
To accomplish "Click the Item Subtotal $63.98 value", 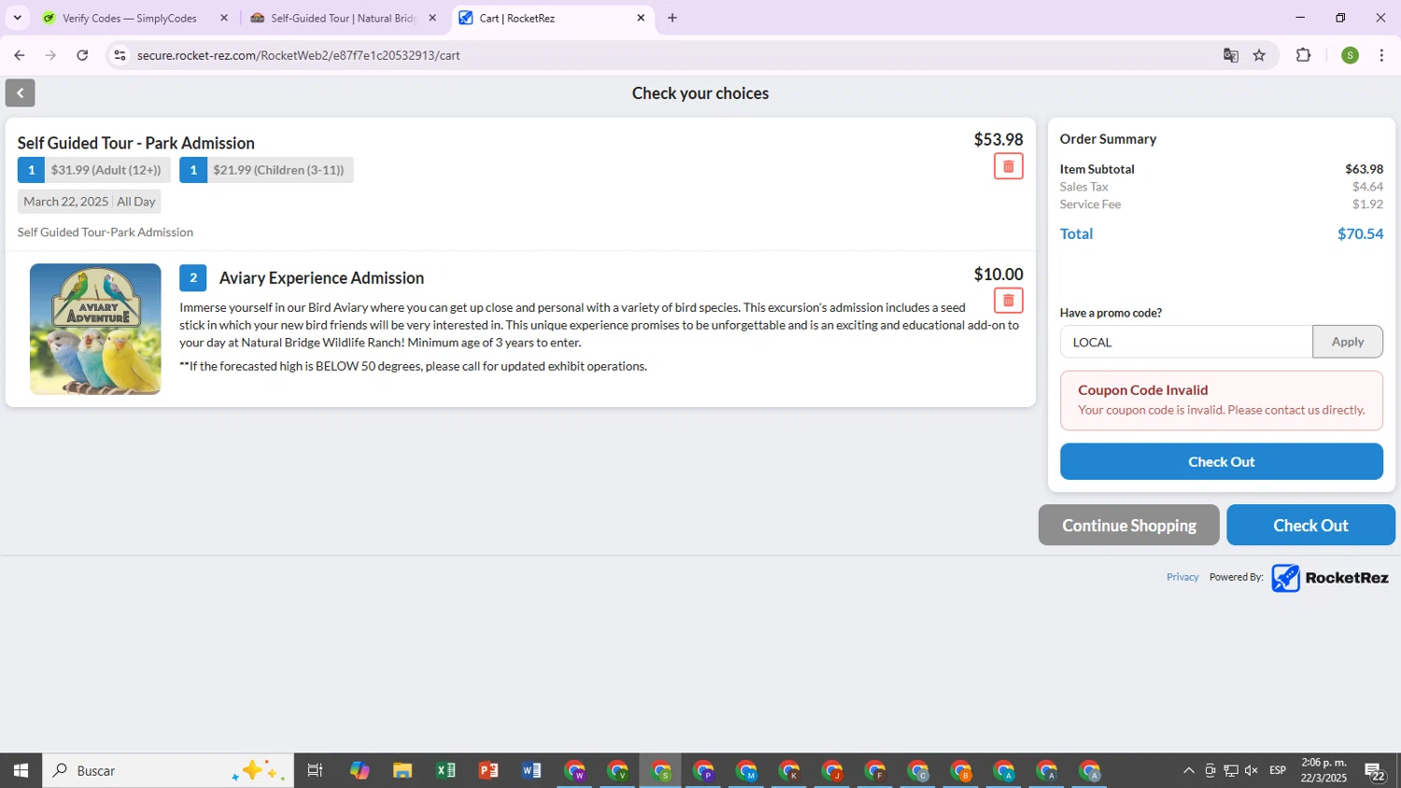I will point(1364,169).
